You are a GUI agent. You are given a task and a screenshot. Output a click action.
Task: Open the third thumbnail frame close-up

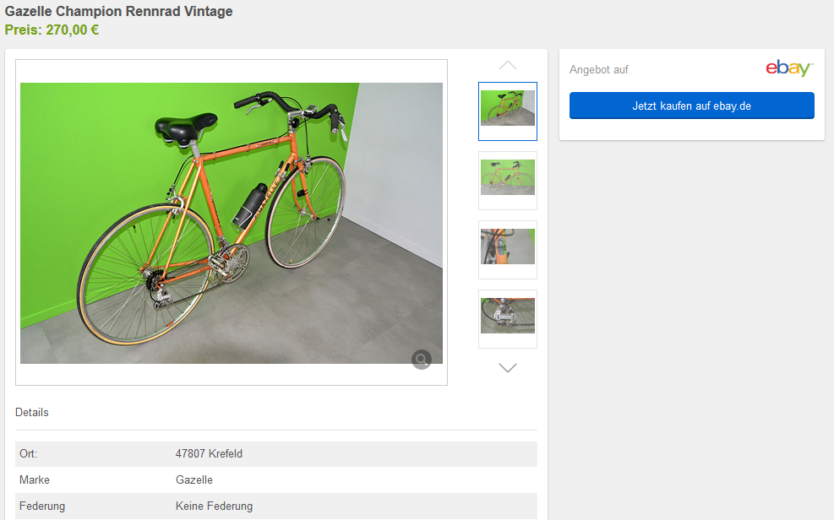(508, 249)
